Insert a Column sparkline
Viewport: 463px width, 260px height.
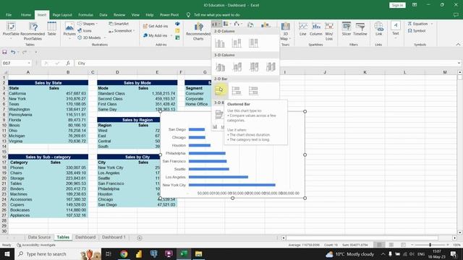click(316, 29)
